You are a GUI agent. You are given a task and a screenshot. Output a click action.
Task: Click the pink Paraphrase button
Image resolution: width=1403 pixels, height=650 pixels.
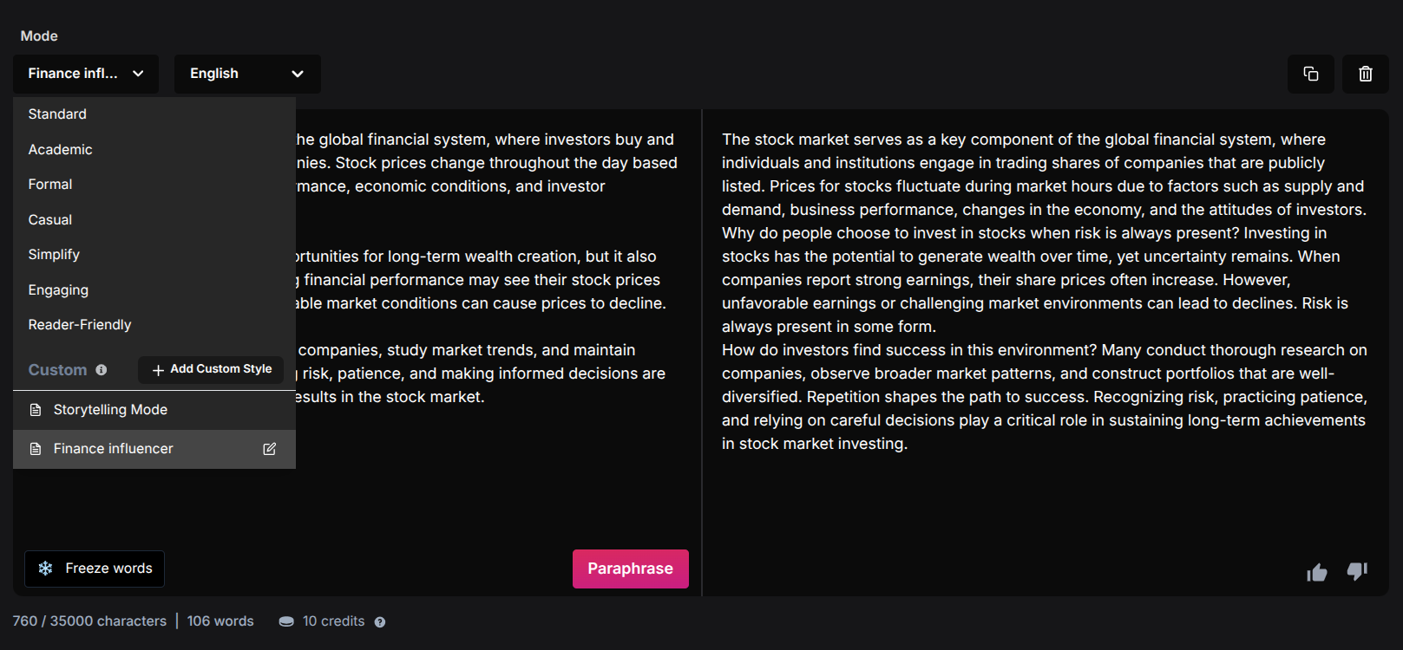[631, 569]
